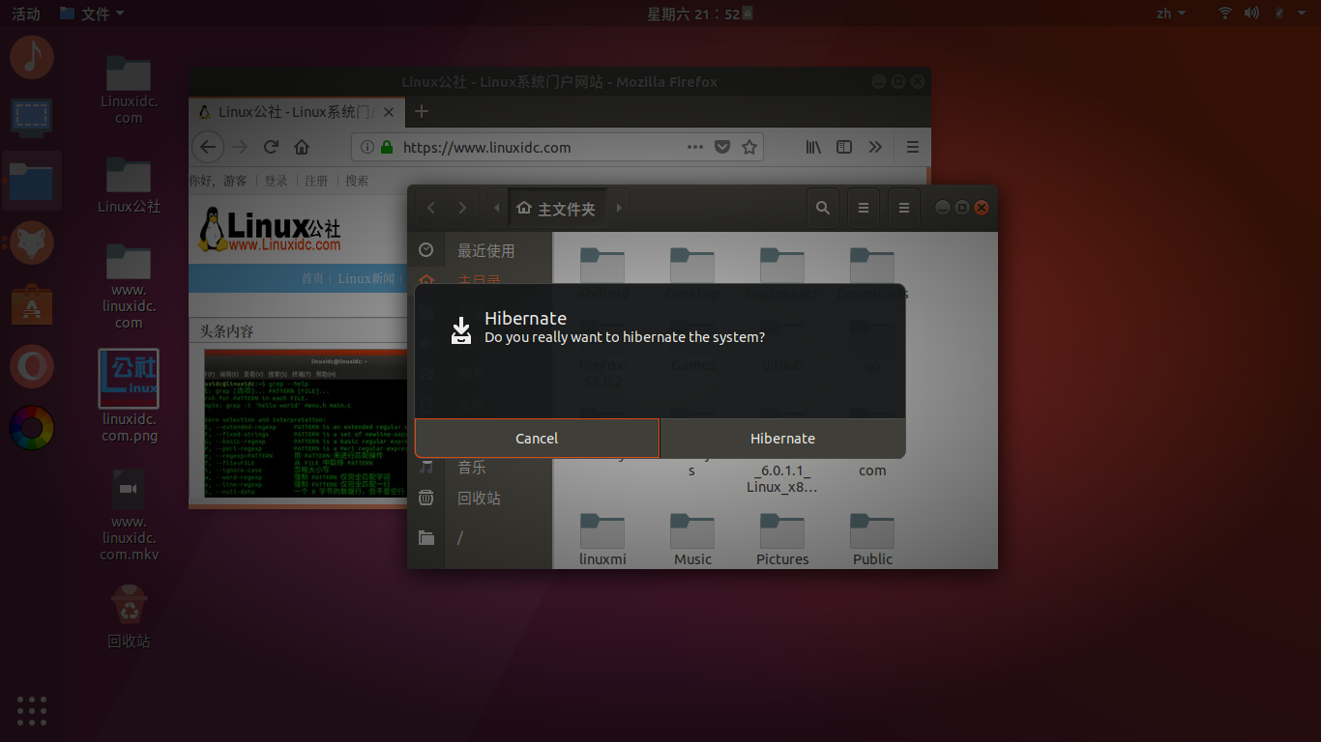
Task: Open the 活动 activities overview
Action: [x=26, y=14]
